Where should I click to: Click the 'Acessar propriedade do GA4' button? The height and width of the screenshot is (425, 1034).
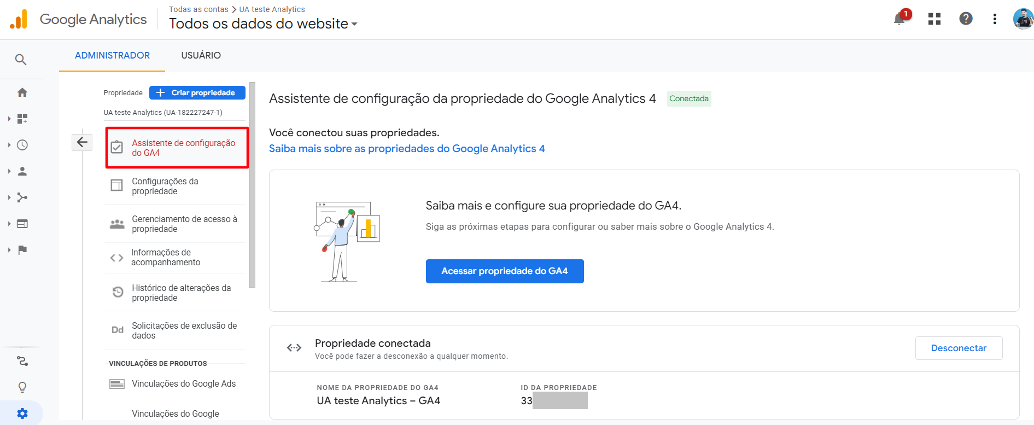[x=505, y=271]
